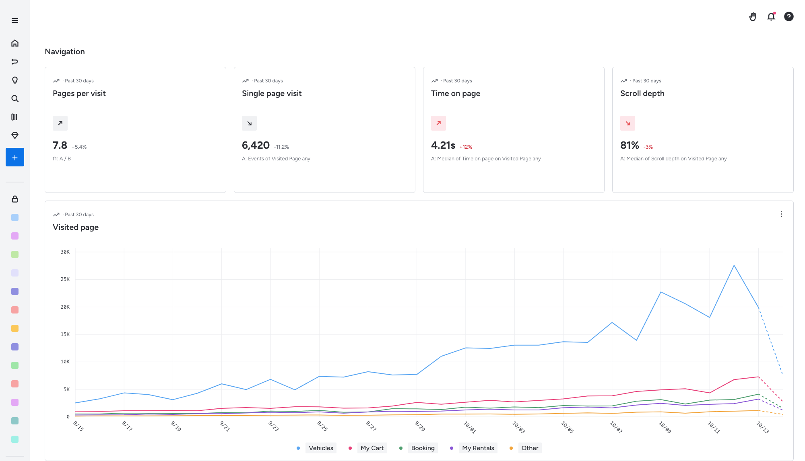Toggle the My Cart series in the legend
Screen dimensions: 805x461
(372, 448)
